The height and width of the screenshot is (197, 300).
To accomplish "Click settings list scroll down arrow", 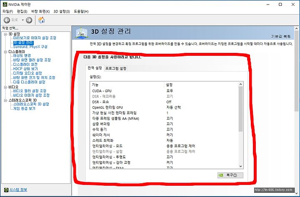I will click(241, 166).
